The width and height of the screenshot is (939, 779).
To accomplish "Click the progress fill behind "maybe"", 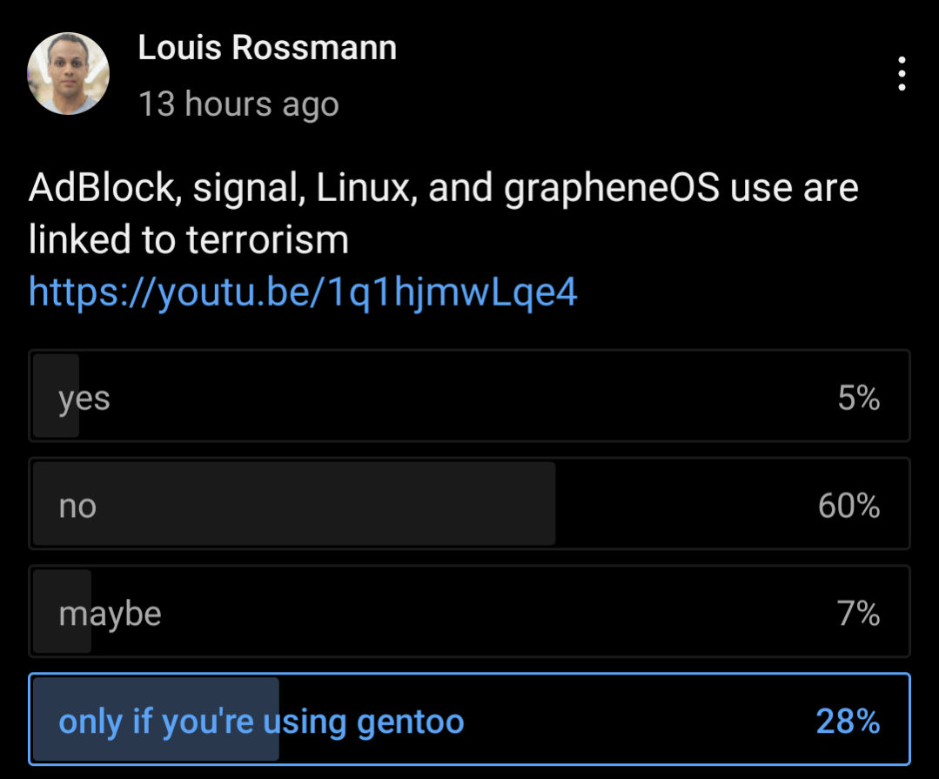I will coord(62,611).
